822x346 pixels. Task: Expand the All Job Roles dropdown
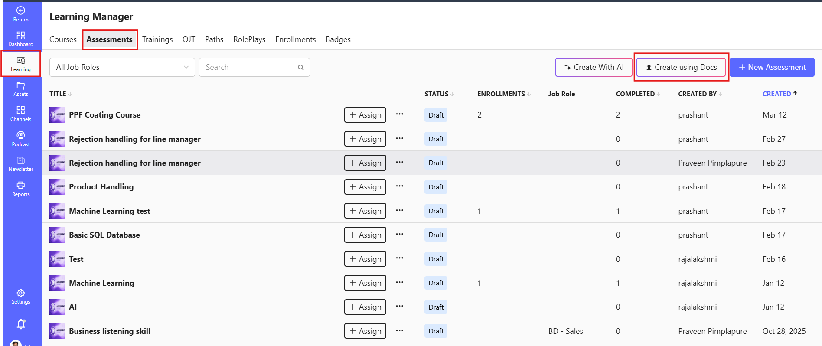click(x=122, y=67)
